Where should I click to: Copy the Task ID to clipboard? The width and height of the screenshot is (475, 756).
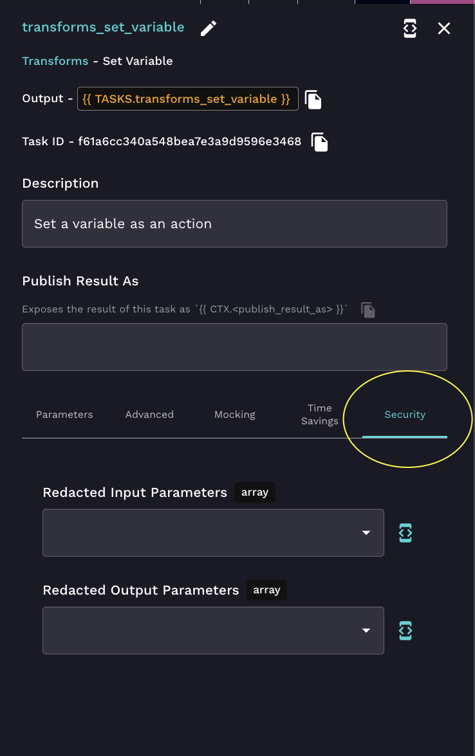(320, 141)
